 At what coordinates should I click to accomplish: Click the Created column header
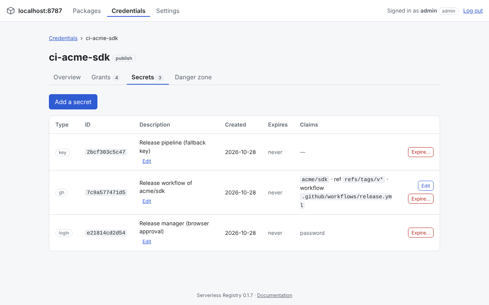[x=235, y=125]
